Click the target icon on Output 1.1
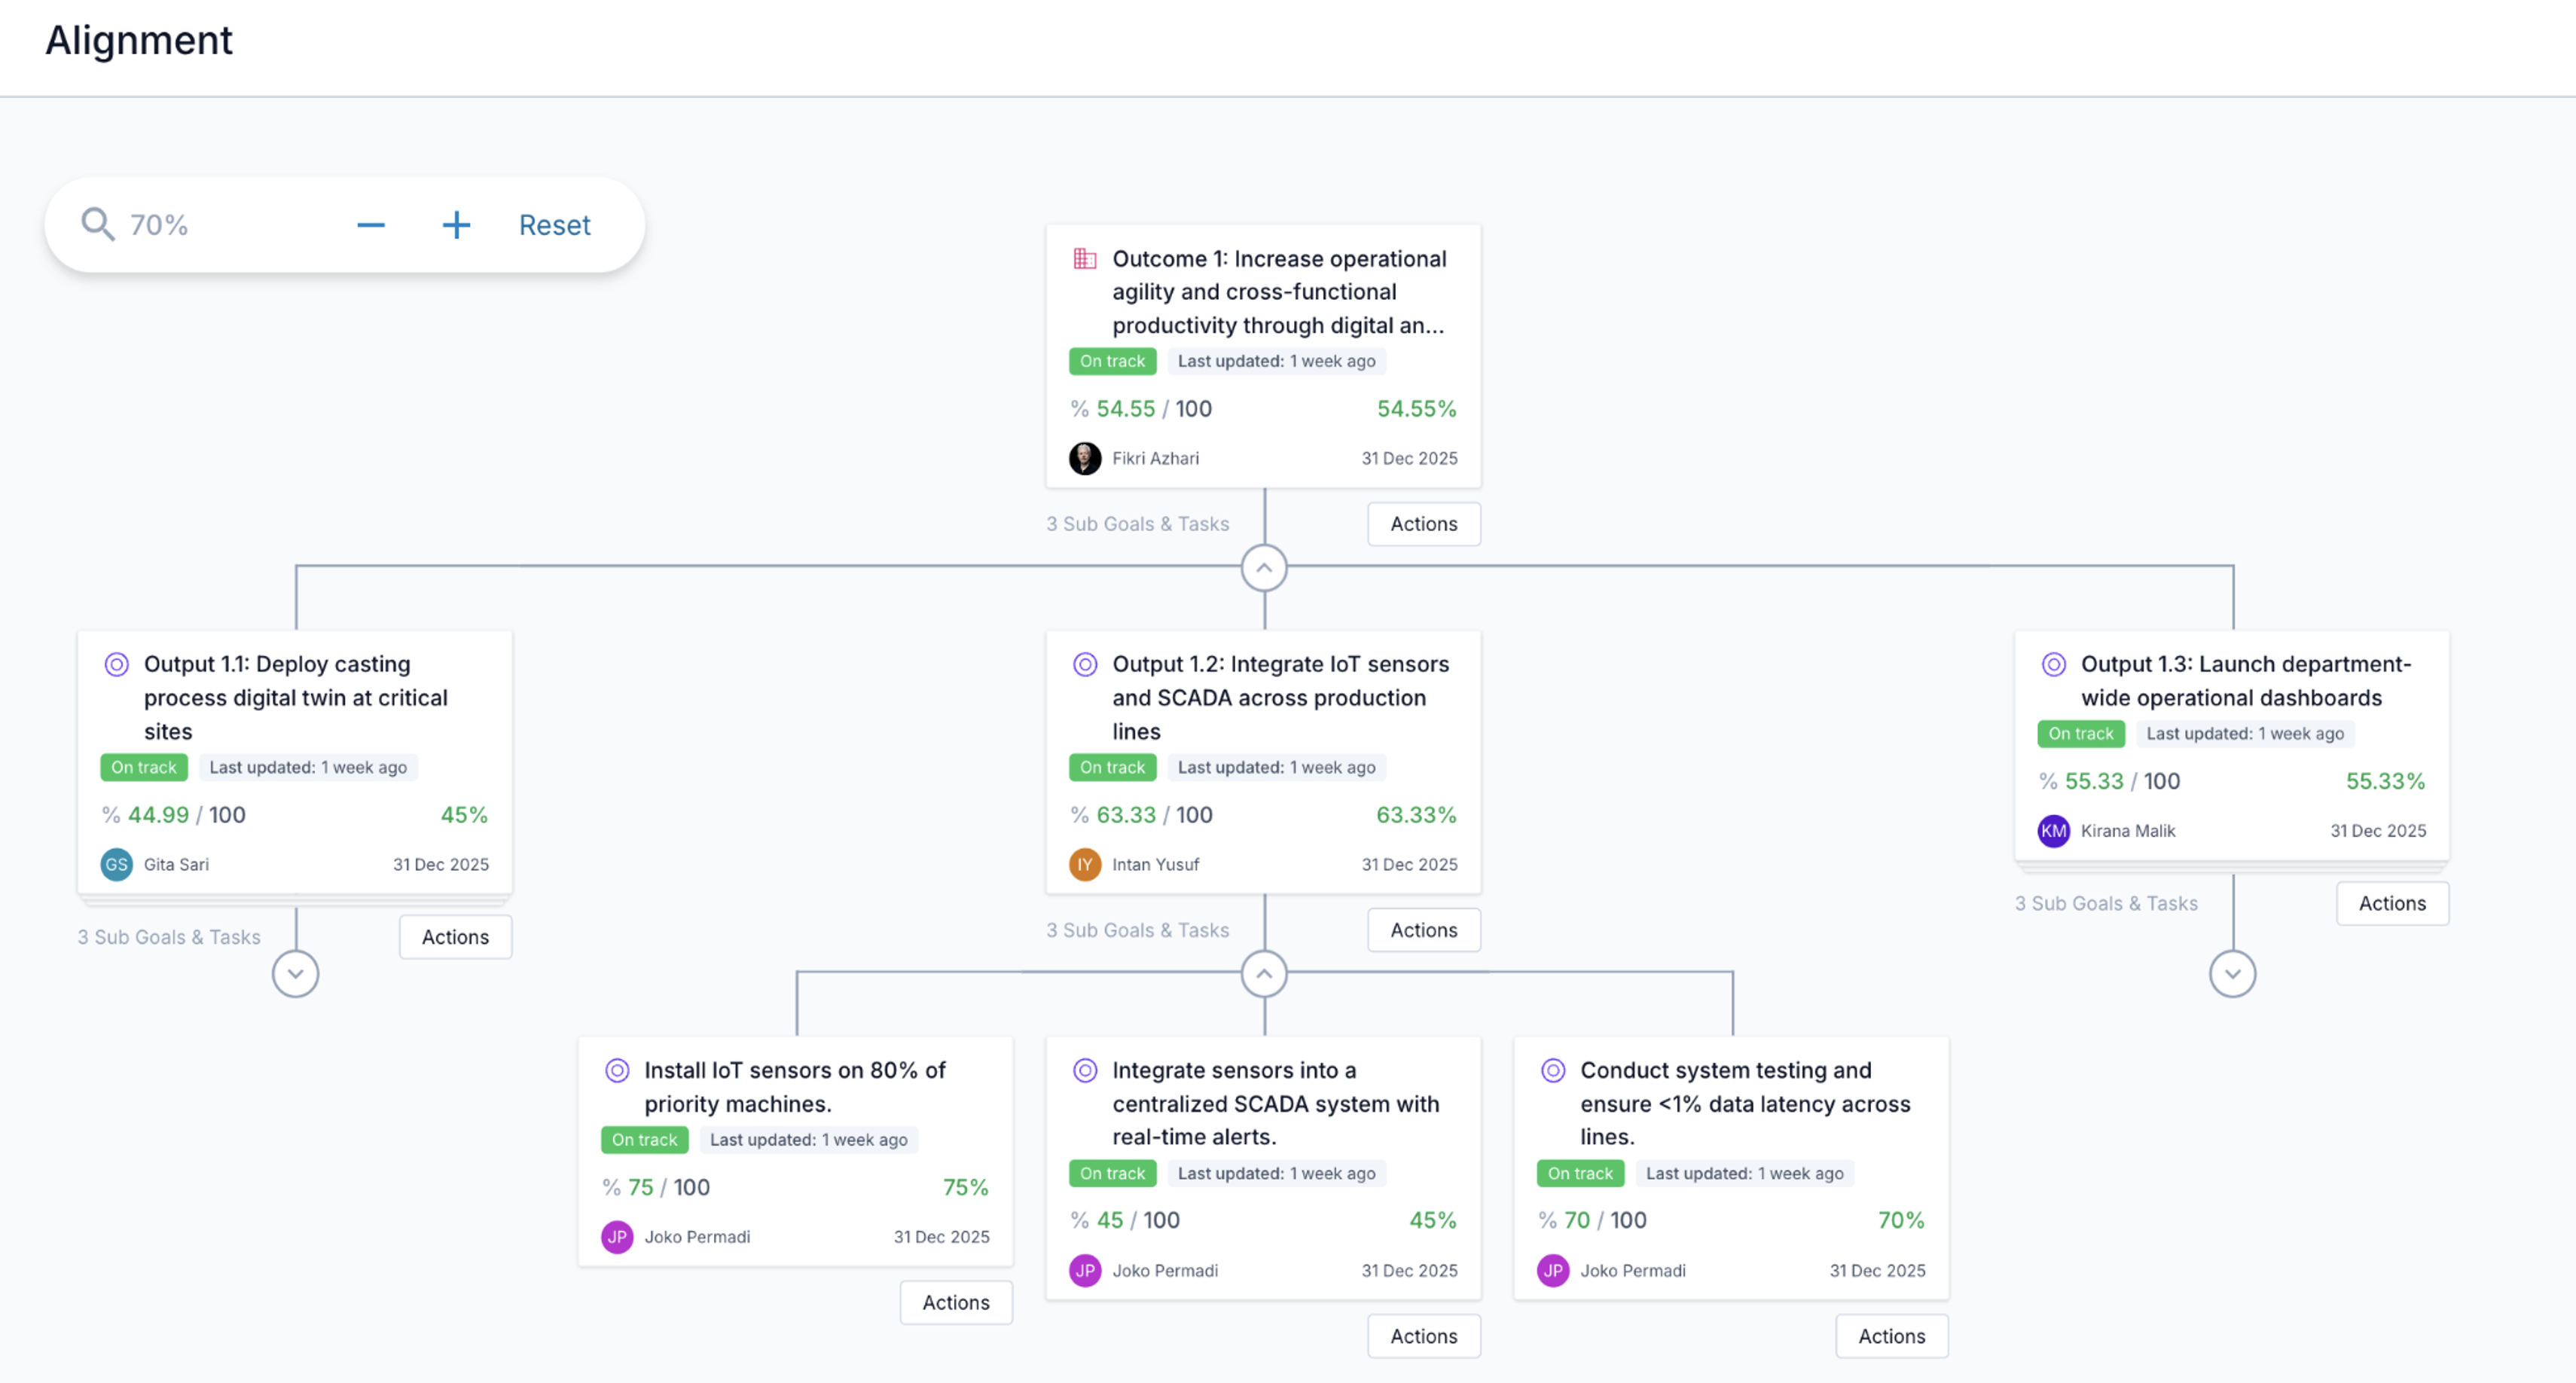Viewport: 2576px width, 1383px height. point(117,665)
